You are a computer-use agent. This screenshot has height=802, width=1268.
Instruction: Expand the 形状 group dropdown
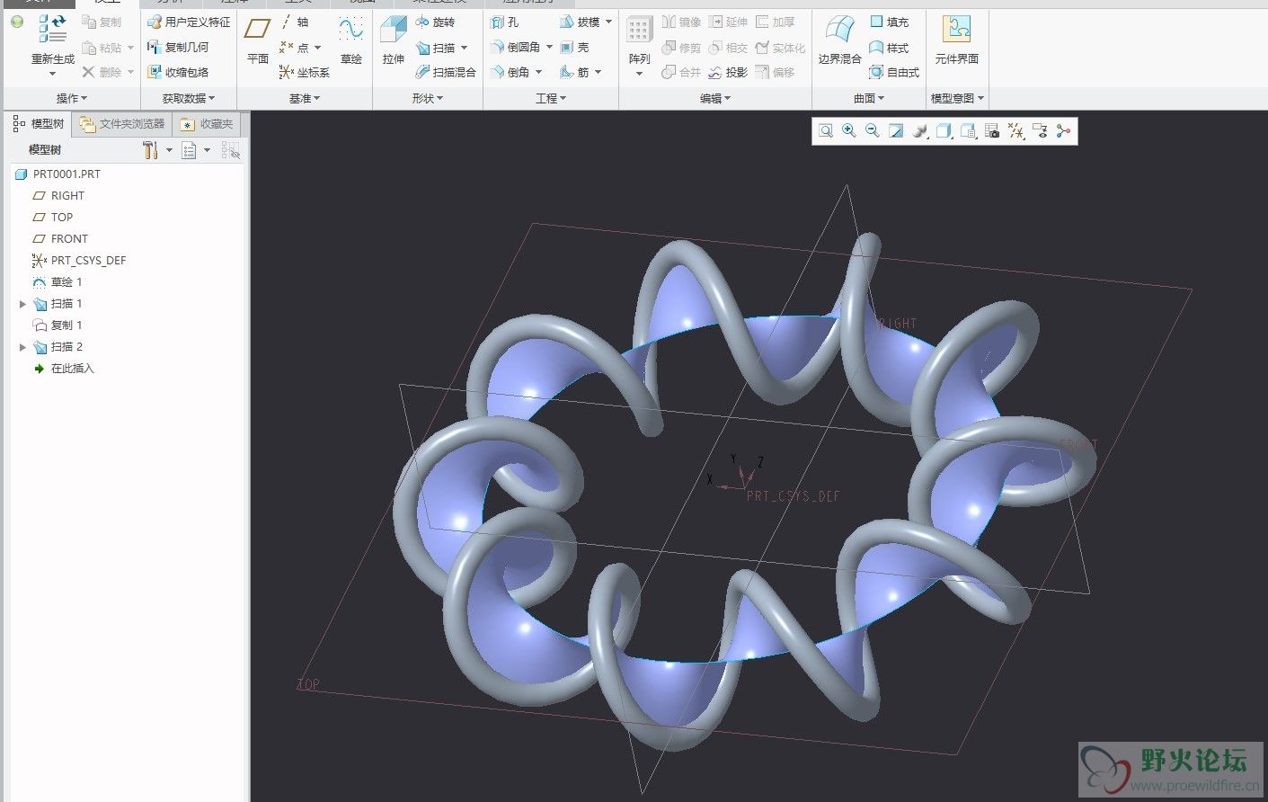tap(427, 98)
